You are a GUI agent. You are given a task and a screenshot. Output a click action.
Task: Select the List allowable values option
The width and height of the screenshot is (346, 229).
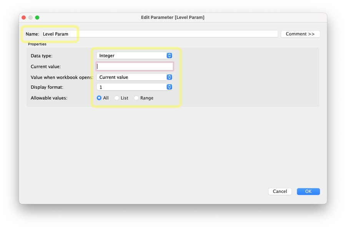(116, 98)
